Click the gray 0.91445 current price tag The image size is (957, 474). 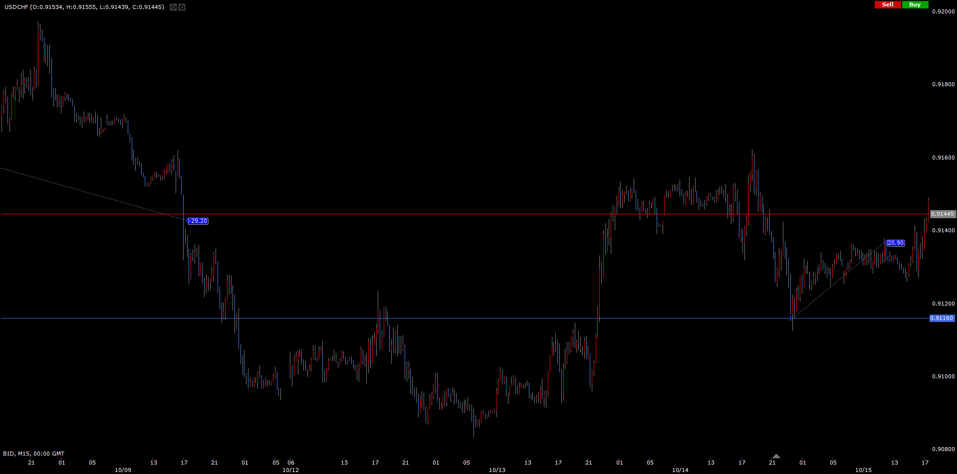click(943, 214)
